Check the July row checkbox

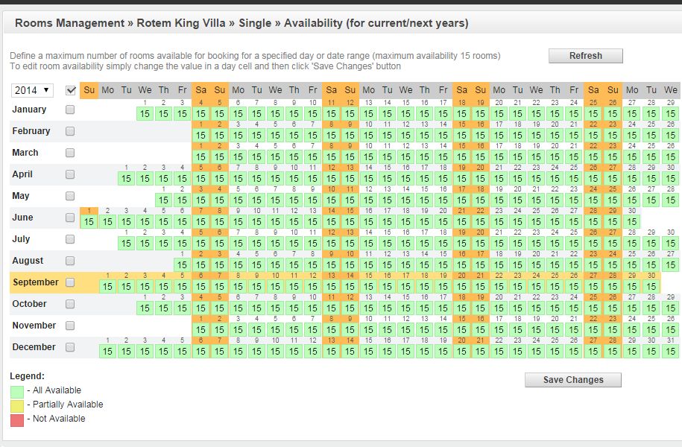[70, 239]
